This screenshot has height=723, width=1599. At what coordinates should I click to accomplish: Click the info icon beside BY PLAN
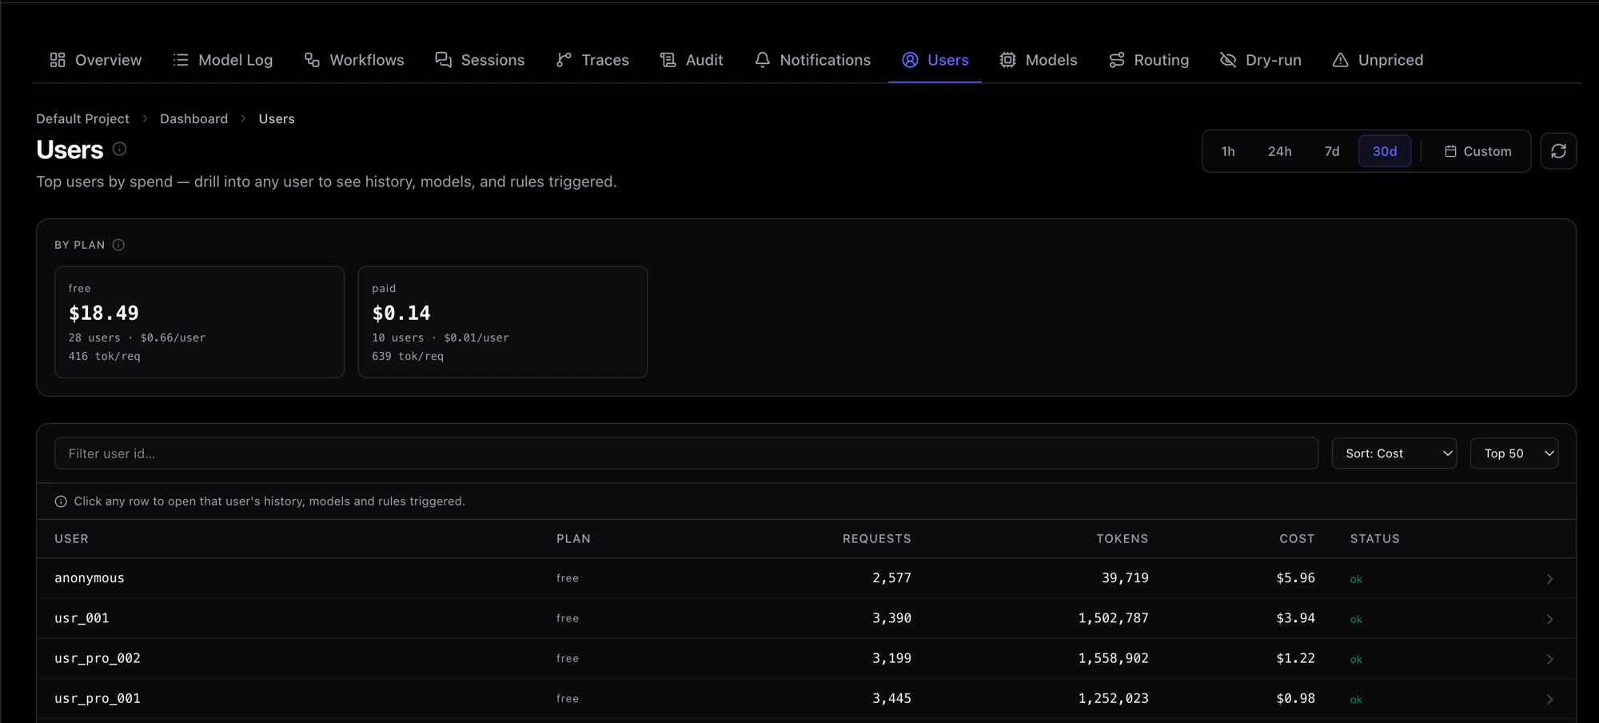(x=118, y=245)
